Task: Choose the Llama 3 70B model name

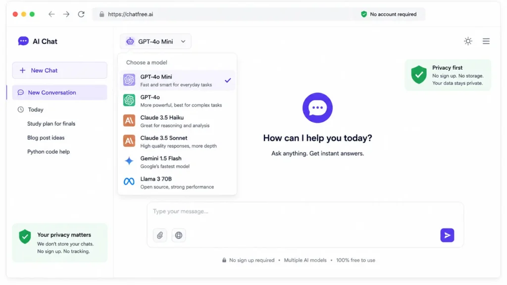Action: click(156, 179)
